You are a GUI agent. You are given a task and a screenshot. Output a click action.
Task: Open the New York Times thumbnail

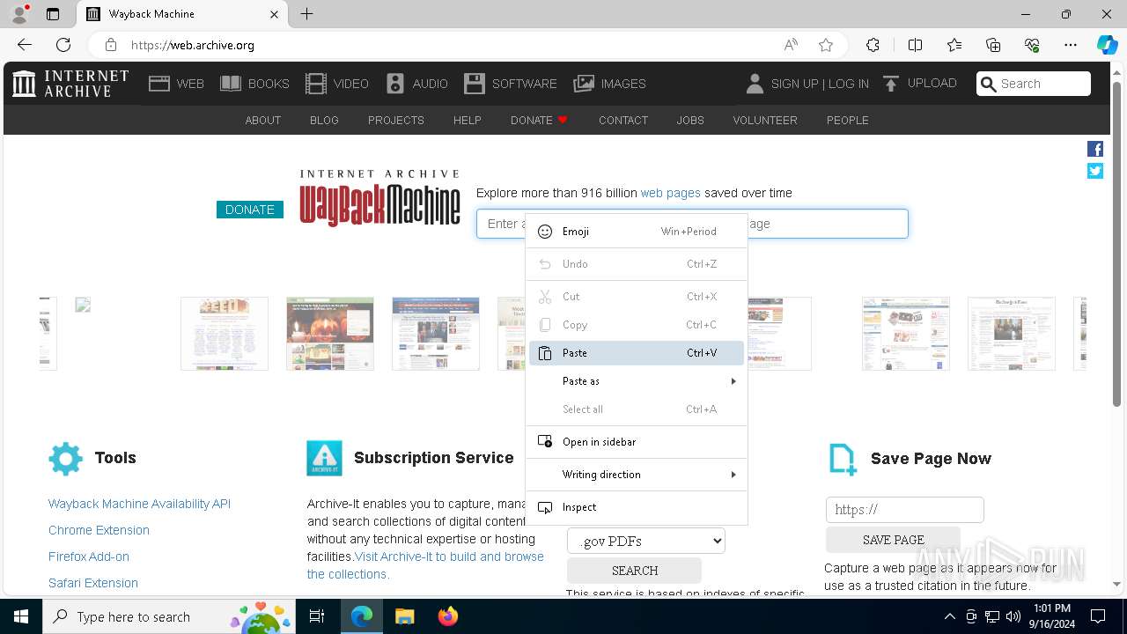click(x=1012, y=334)
